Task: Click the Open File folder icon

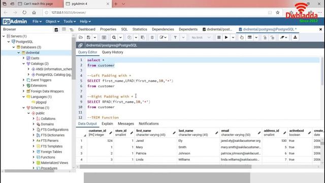Action: [x=81, y=37]
